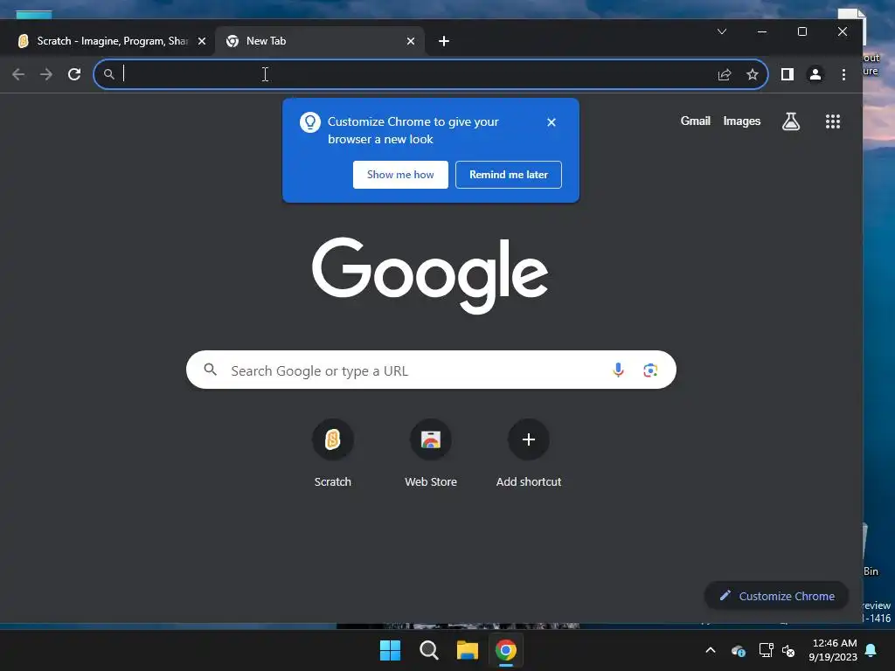
Task: Click the search magnifier in address bar
Action: point(109,74)
